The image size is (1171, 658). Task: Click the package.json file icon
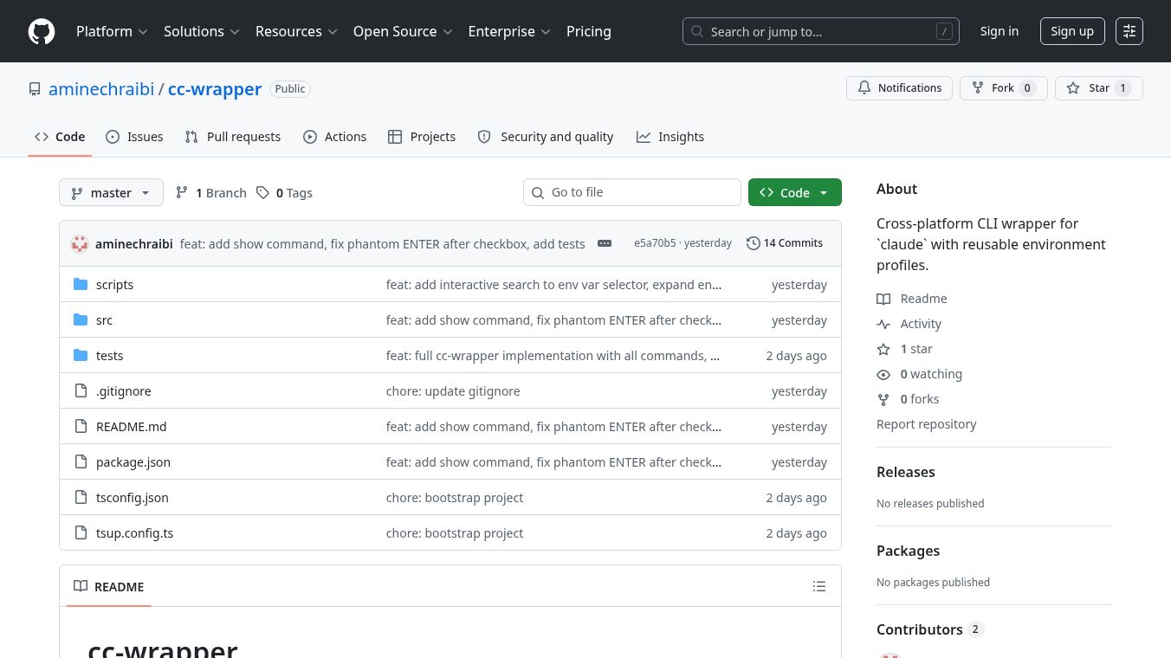pos(81,462)
